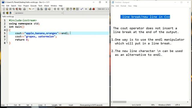The width and height of the screenshot is (192, 108).
Task: Open Find using the first magnifier icon
Action: (x=38, y=9)
